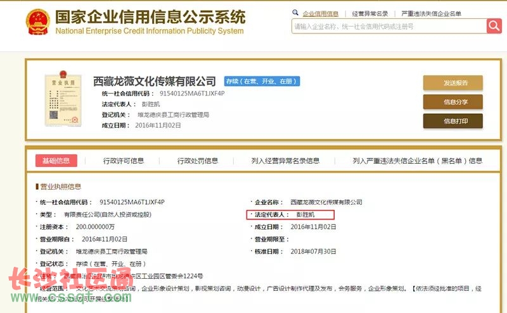The width and height of the screenshot is (507, 313).
Task: Click the header 法定代表人 name 彭胜凯
Action: point(151,104)
